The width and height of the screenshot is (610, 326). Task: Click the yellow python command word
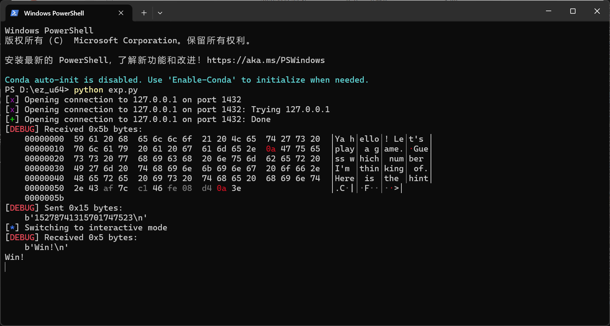click(88, 90)
